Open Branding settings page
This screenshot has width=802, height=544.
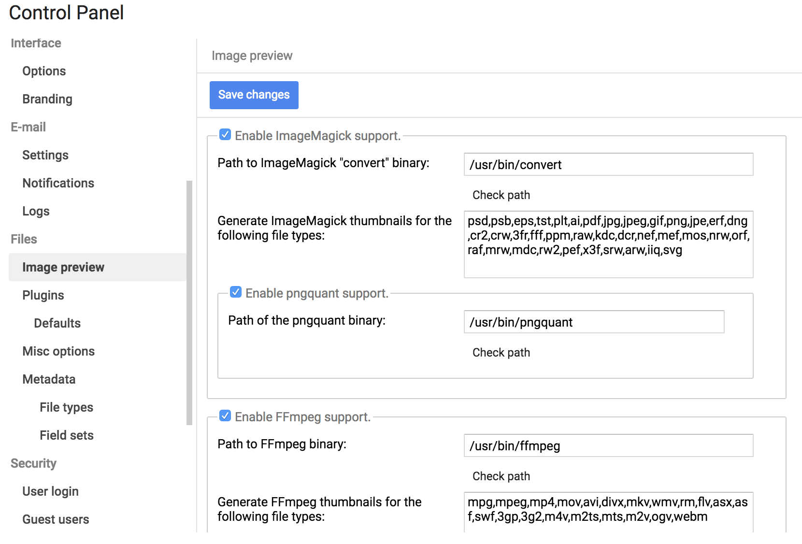(47, 99)
